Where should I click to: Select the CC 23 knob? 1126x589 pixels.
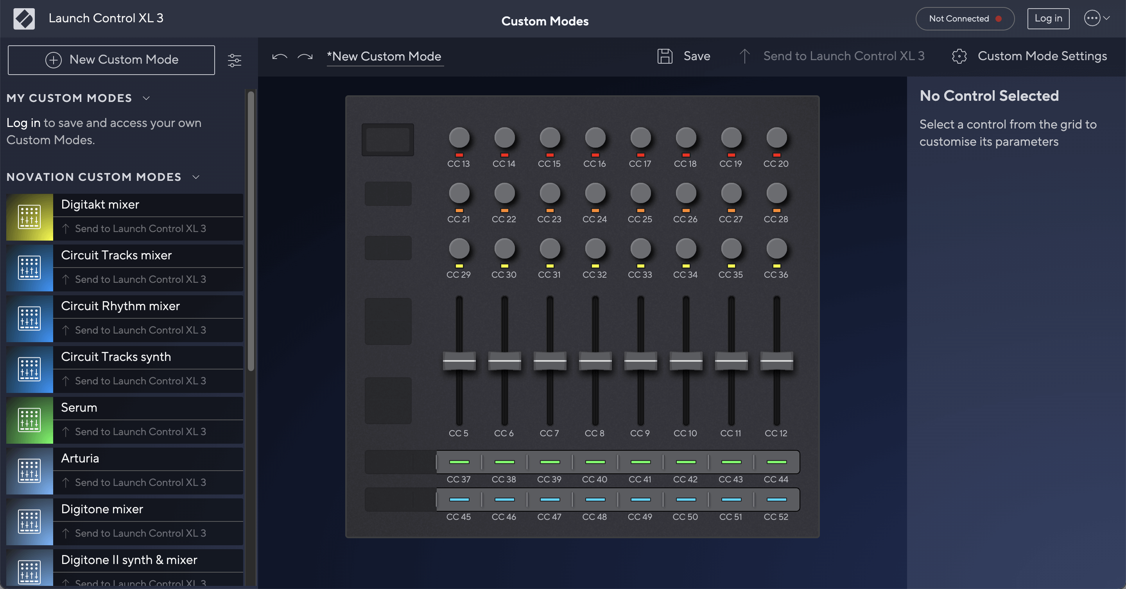(549, 193)
